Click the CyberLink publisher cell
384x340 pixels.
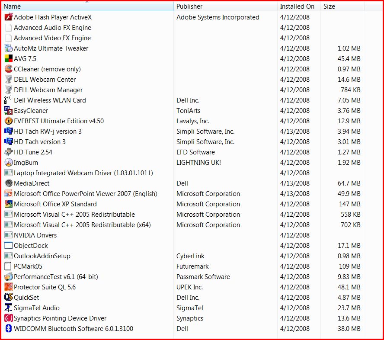pyautogui.click(x=190, y=256)
